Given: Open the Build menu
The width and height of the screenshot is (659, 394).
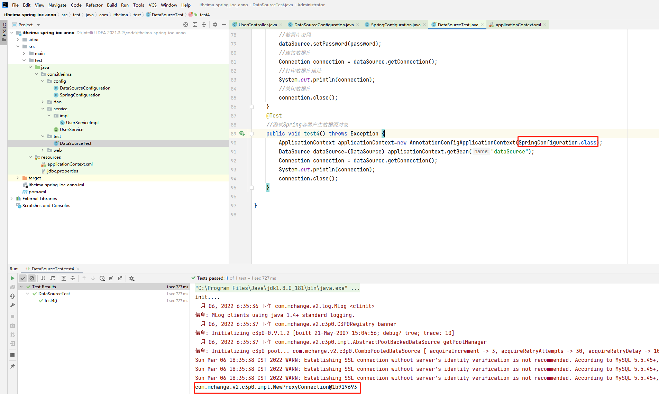Looking at the screenshot, I should tap(112, 5).
